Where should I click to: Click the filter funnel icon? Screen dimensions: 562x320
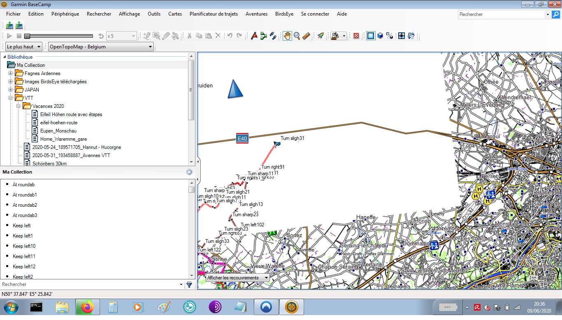(x=189, y=284)
